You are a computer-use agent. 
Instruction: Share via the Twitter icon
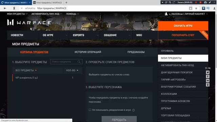click(208, 72)
